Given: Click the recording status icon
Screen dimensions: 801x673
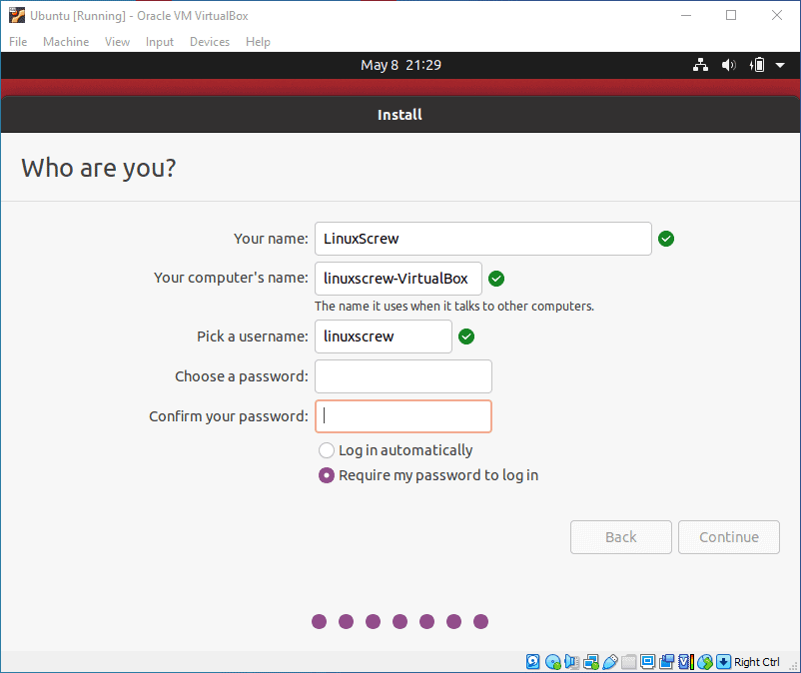Looking at the screenshot, I should (x=666, y=662).
